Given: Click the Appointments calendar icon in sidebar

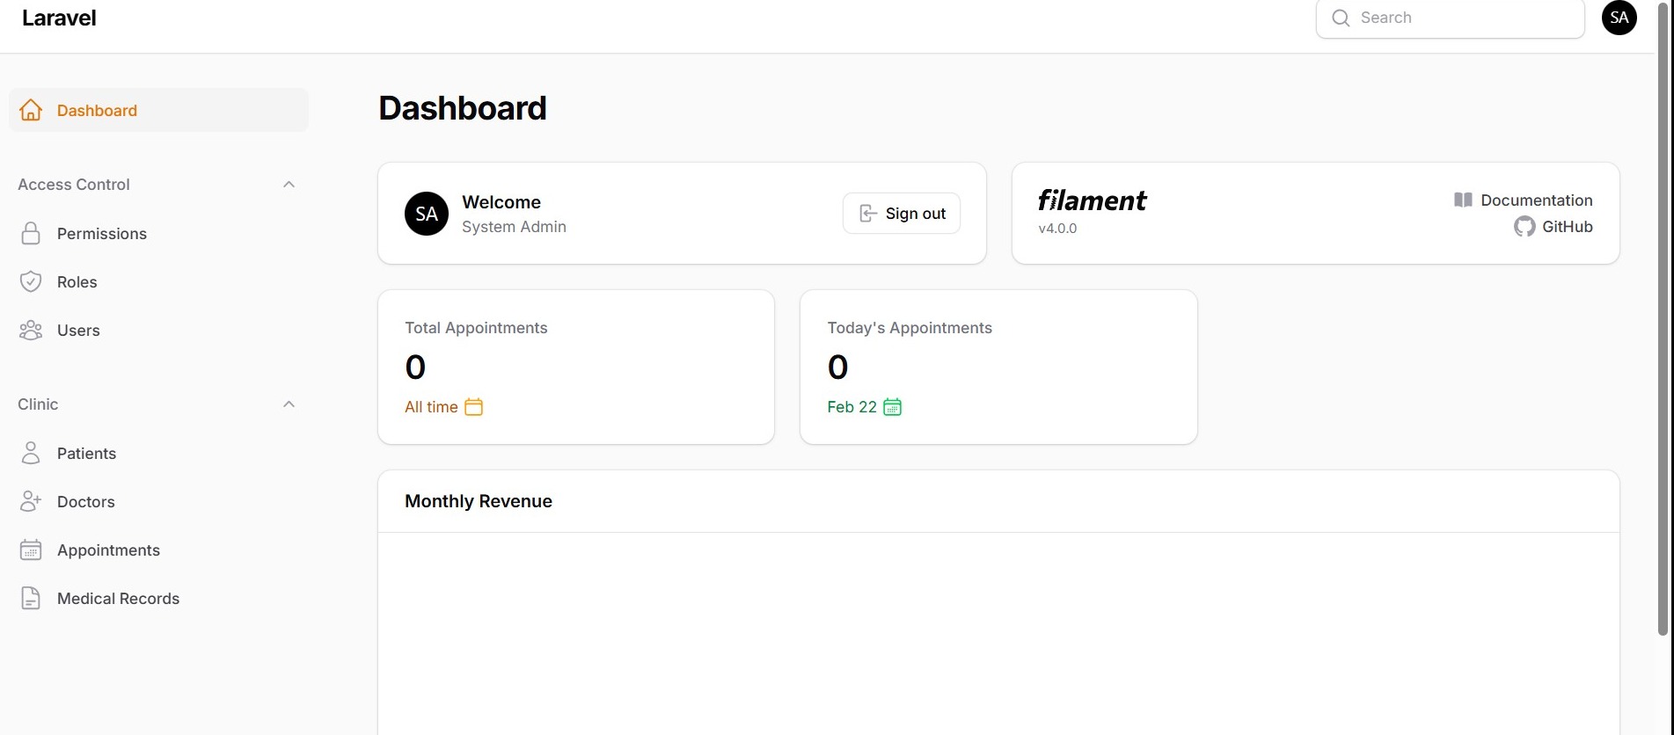Looking at the screenshot, I should (31, 550).
